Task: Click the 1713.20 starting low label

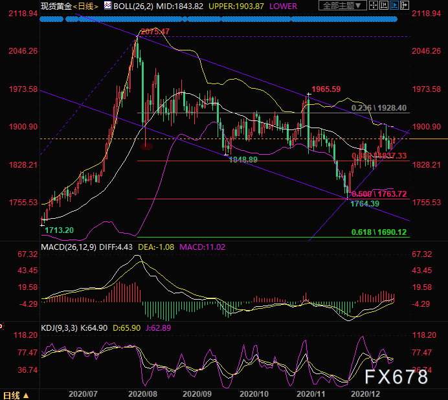Action: click(x=59, y=230)
